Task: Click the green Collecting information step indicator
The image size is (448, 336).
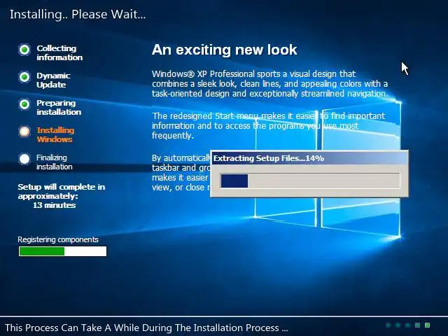Action: click(24, 50)
